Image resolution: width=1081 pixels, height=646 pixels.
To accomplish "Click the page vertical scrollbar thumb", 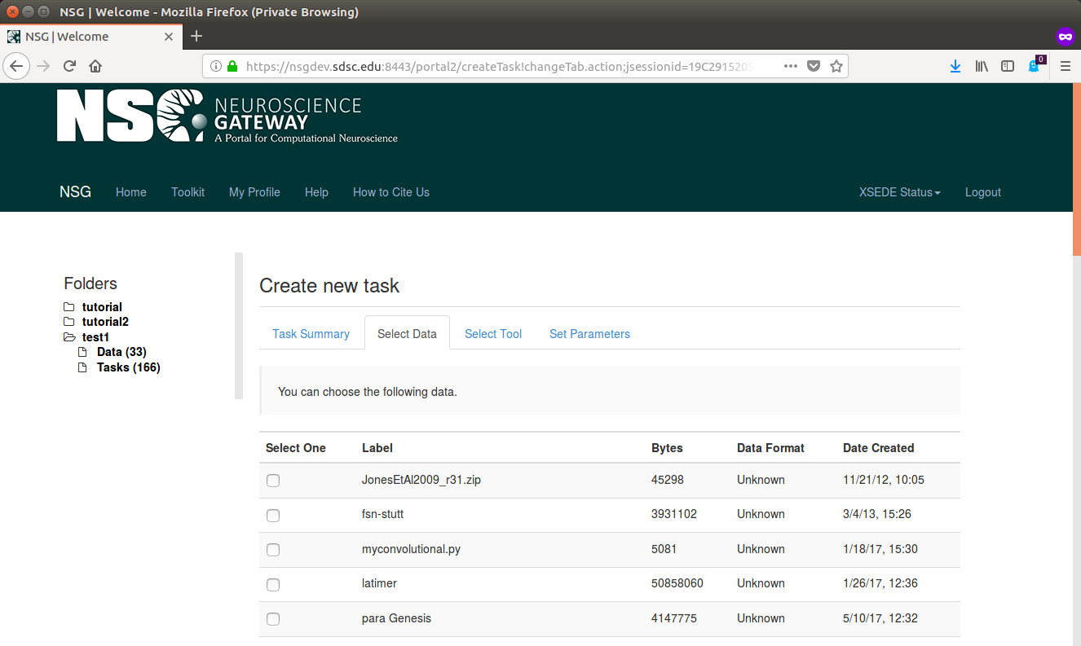I will click(x=1076, y=169).
